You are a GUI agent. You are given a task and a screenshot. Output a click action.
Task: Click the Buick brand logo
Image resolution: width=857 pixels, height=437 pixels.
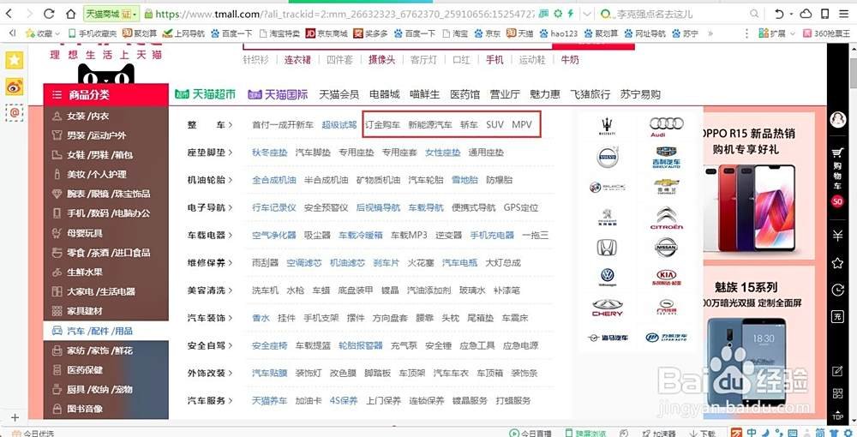click(607, 188)
